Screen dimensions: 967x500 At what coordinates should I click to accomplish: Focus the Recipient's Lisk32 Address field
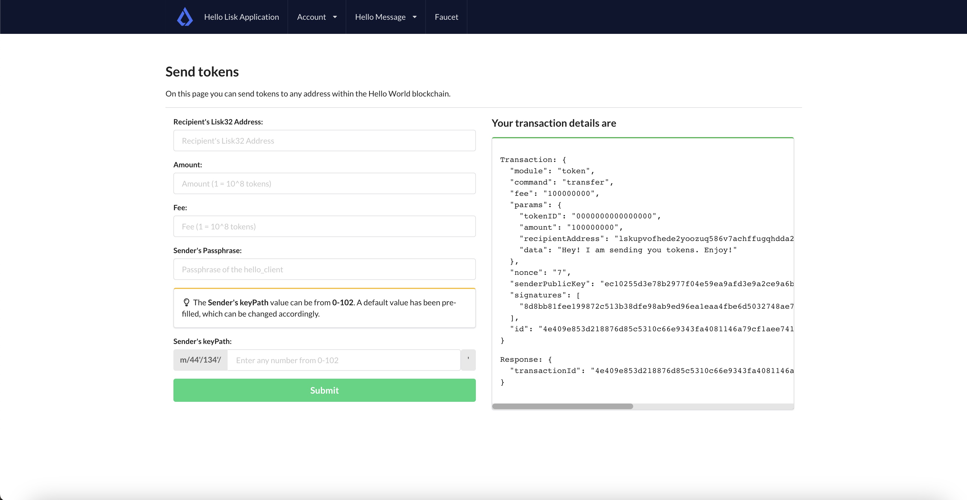[324, 141]
